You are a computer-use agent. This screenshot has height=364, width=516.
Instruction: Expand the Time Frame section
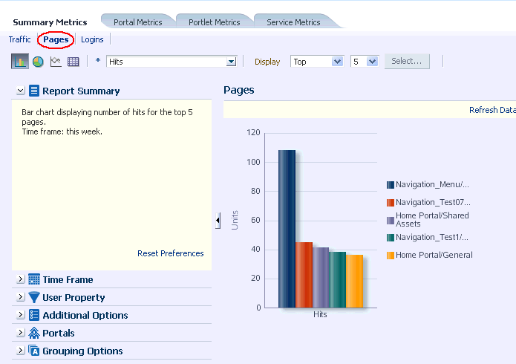pos(20,279)
